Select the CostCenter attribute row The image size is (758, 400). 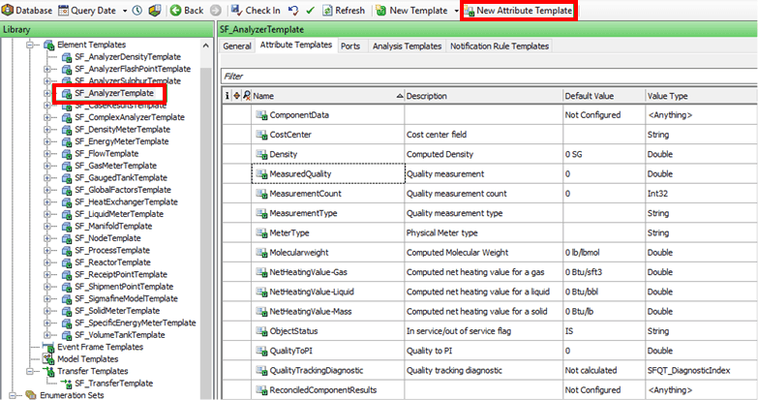[489, 135]
